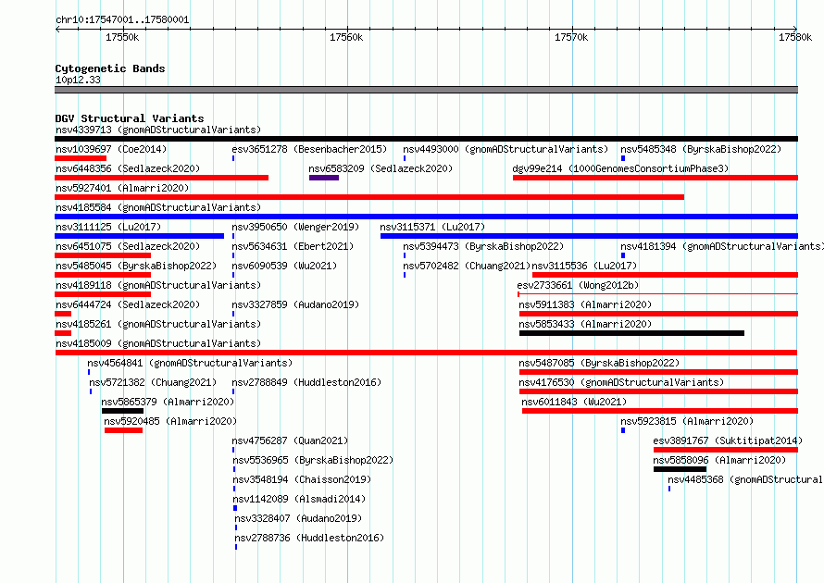Viewport: 824px width, 583px height.
Task: Open dgv99e214 1000GenomesConsortiumPhase3 variant
Action: tap(620, 168)
